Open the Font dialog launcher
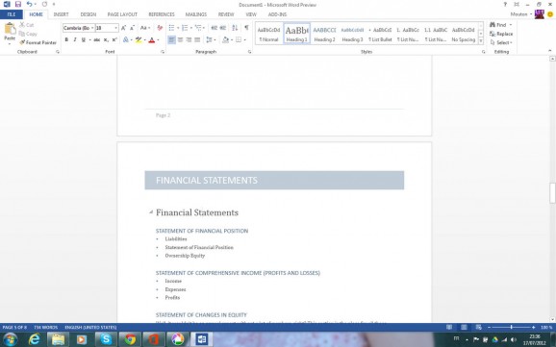Screen dimensions: 556x347 (163, 52)
